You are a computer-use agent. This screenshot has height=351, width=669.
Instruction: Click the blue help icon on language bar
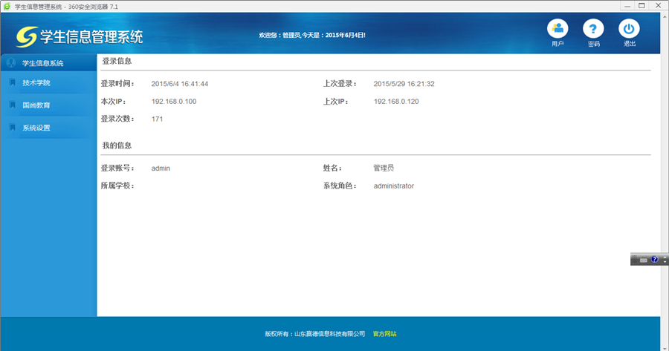click(x=655, y=260)
